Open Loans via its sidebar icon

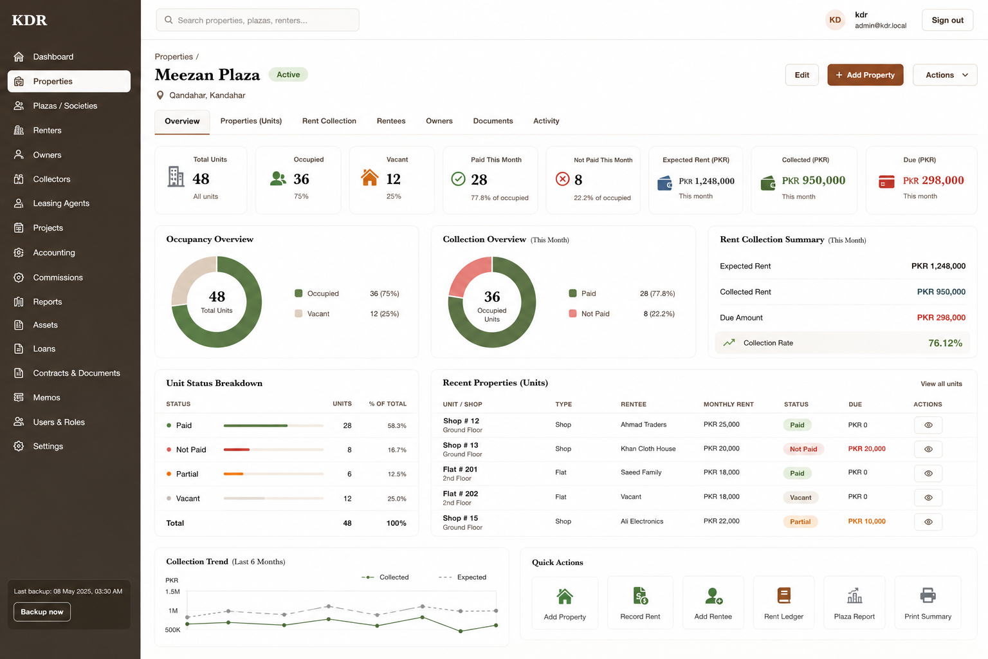pos(19,349)
